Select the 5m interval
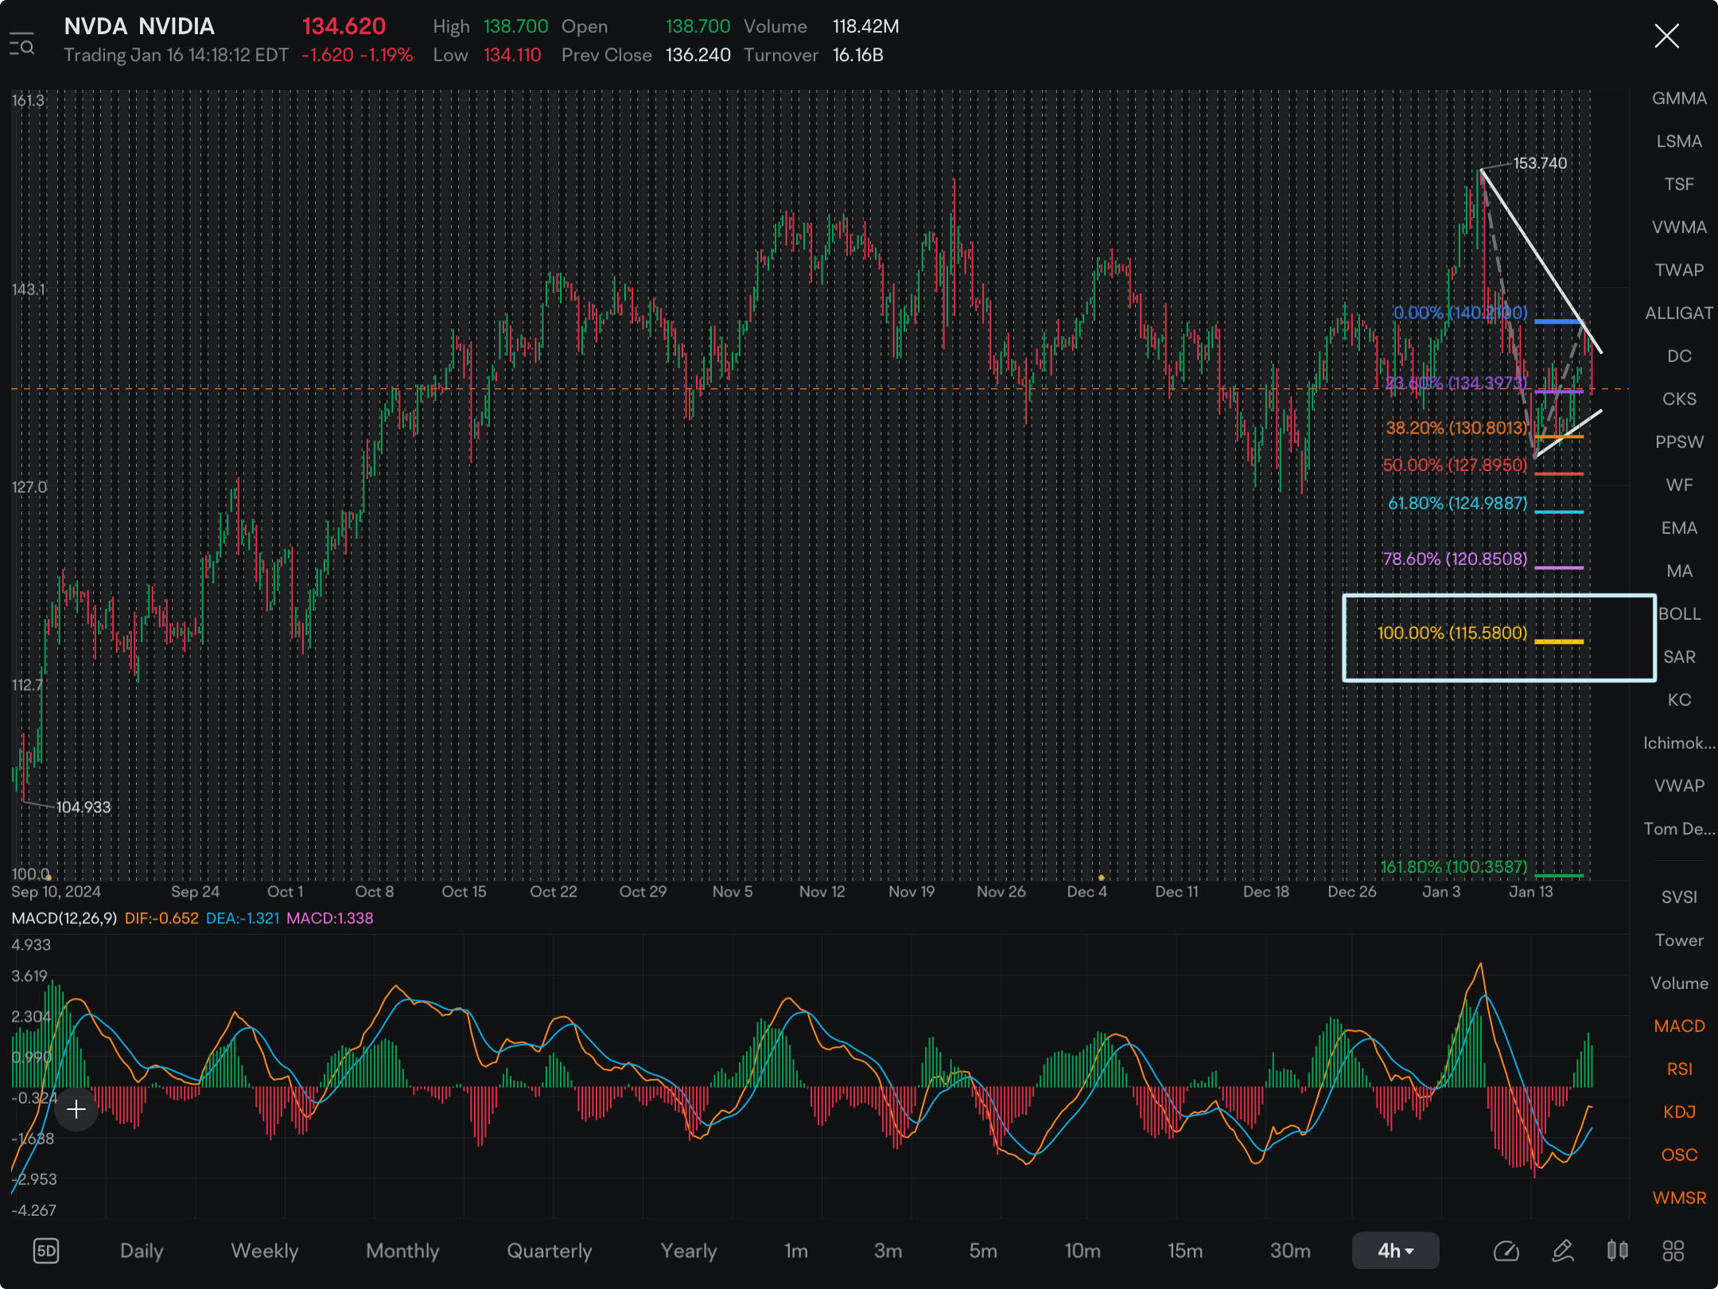 983,1251
